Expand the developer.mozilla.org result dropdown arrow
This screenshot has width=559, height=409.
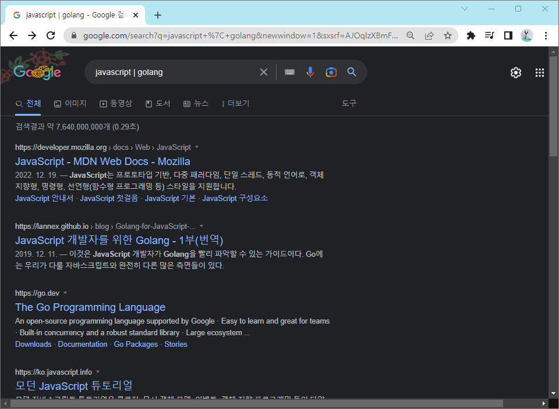coord(197,147)
